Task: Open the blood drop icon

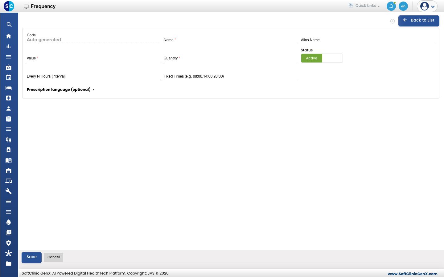Action: (x=9, y=222)
